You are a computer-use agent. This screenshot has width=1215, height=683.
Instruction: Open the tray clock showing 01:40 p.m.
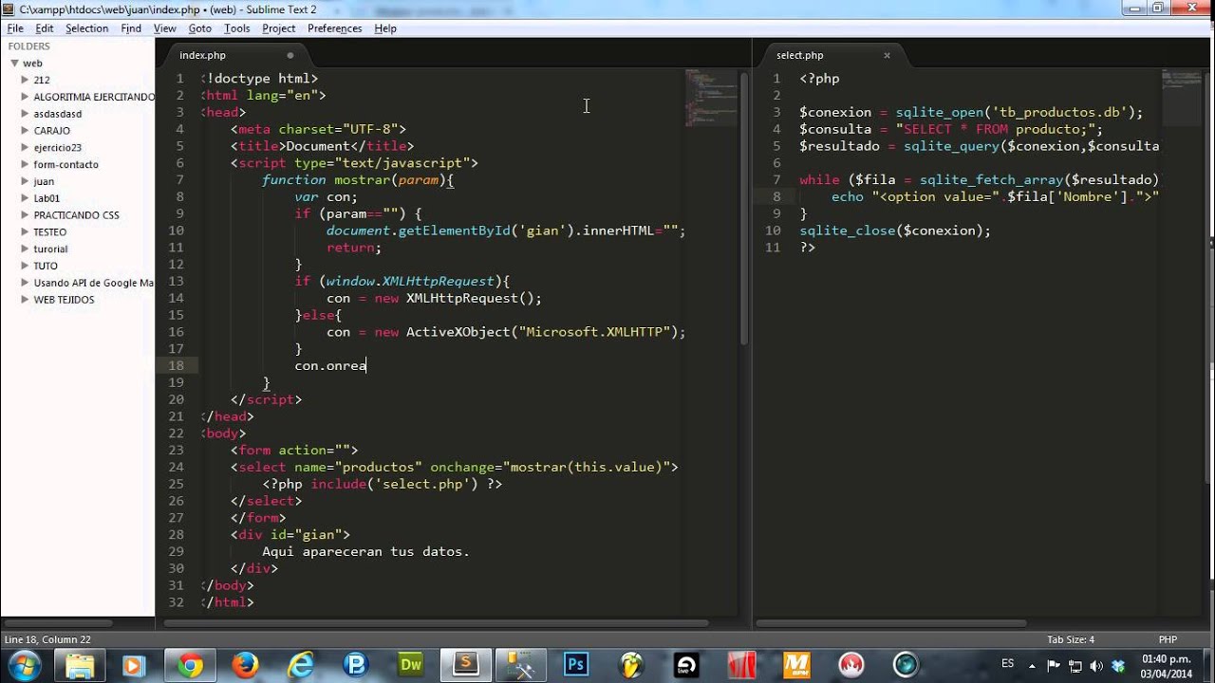pyautogui.click(x=1167, y=666)
